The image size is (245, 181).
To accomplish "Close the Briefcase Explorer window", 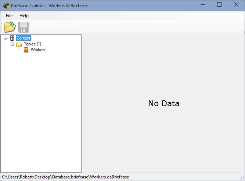I will point(236,4).
